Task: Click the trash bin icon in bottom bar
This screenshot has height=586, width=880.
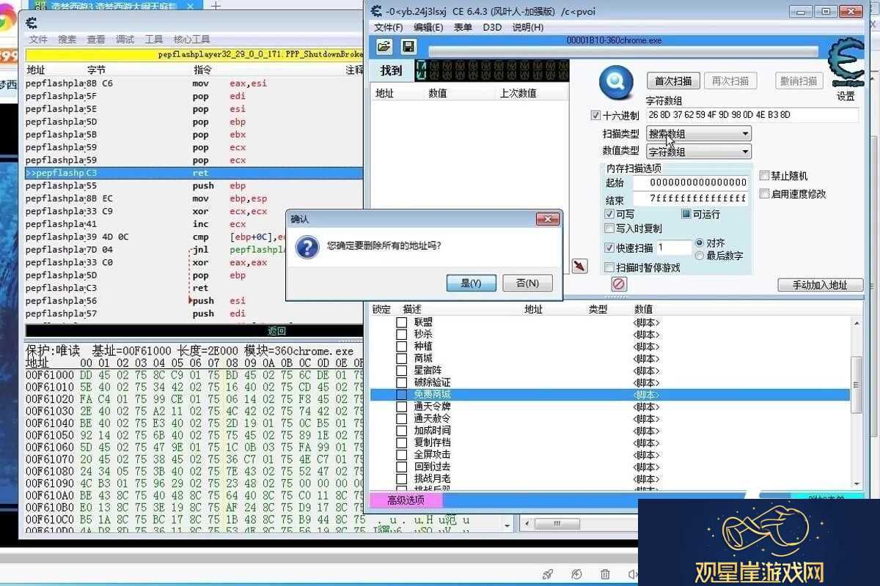Action: pyautogui.click(x=605, y=574)
